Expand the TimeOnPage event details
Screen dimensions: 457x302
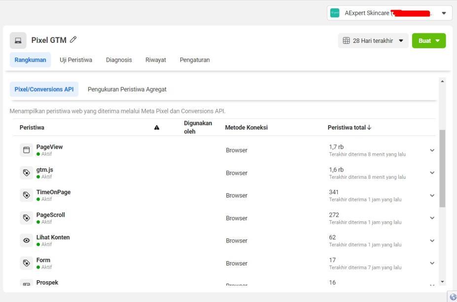pos(432,196)
